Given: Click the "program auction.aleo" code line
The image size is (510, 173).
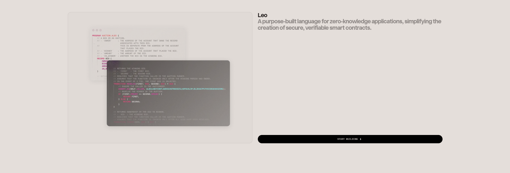Looking at the screenshot, I should point(105,36).
